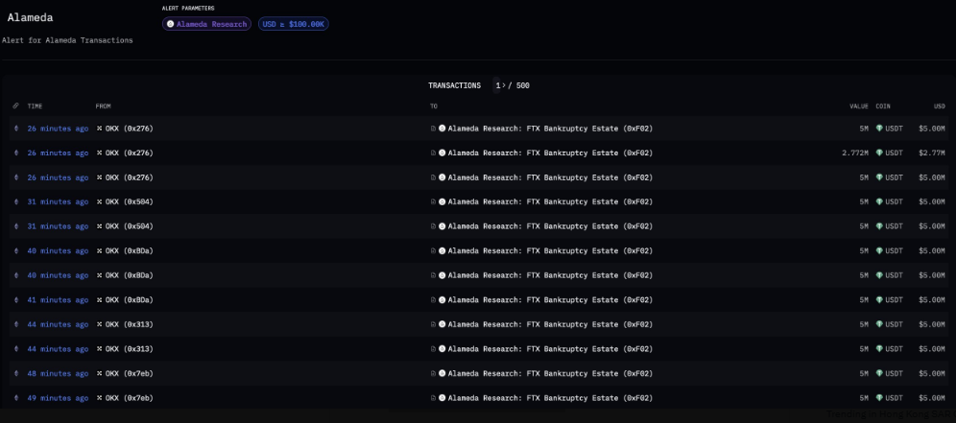This screenshot has height=423, width=956.
Task: Click the USD column header
Action: 940,106
